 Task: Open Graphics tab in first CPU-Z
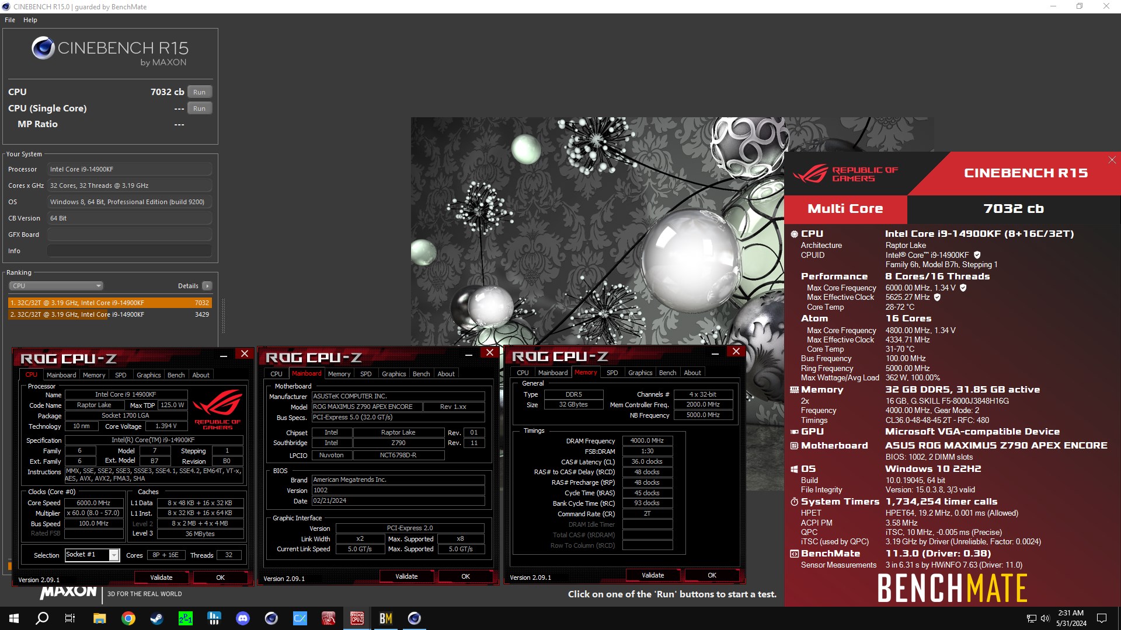click(x=149, y=375)
